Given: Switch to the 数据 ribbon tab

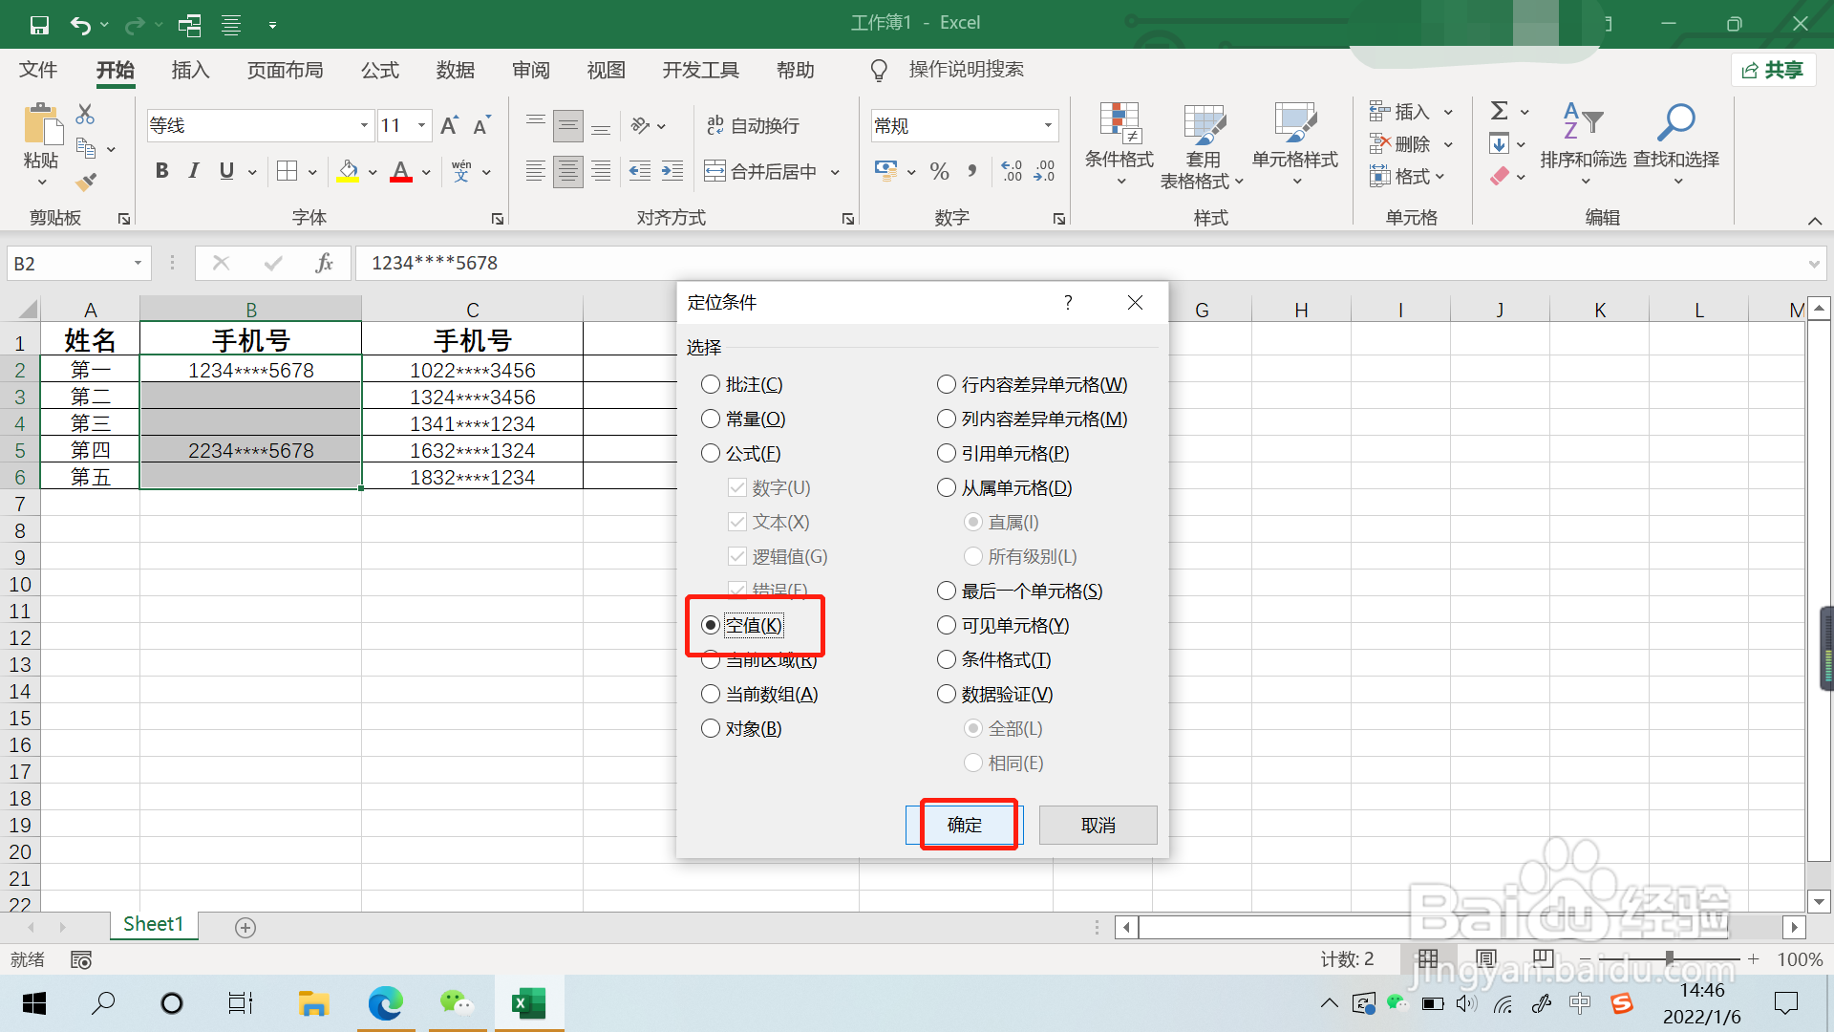Looking at the screenshot, I should tap(456, 70).
